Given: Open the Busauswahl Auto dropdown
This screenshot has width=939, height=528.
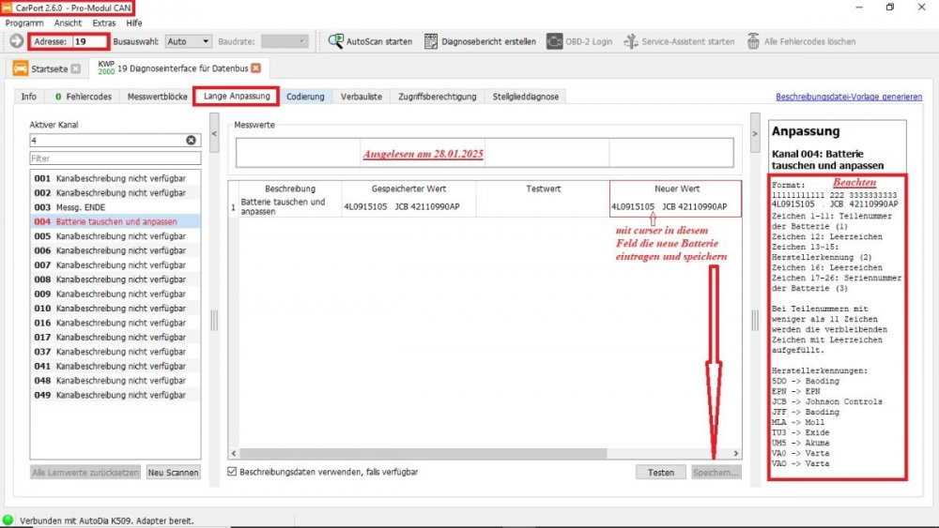Looking at the screenshot, I should pyautogui.click(x=188, y=41).
